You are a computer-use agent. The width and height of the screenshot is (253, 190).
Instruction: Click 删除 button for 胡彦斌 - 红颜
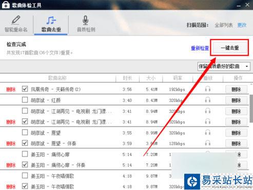click(236, 100)
